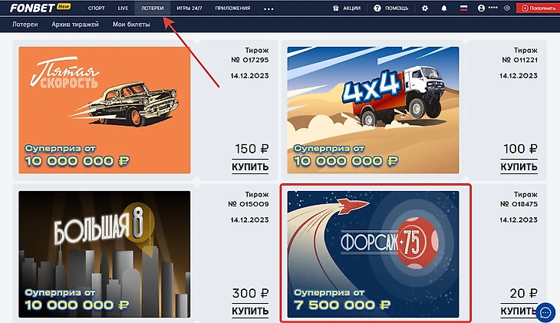Open Акции gift icon

click(x=336, y=8)
